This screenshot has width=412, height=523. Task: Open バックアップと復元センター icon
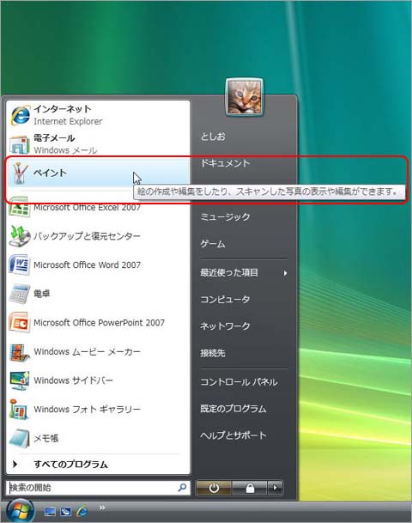click(20, 236)
